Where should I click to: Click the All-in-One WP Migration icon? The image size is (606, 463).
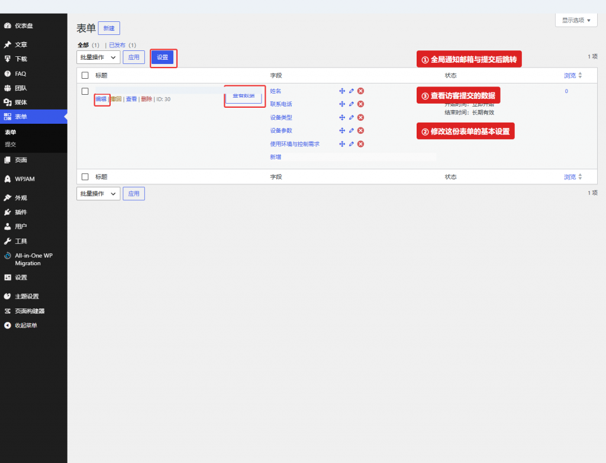[x=7, y=256]
